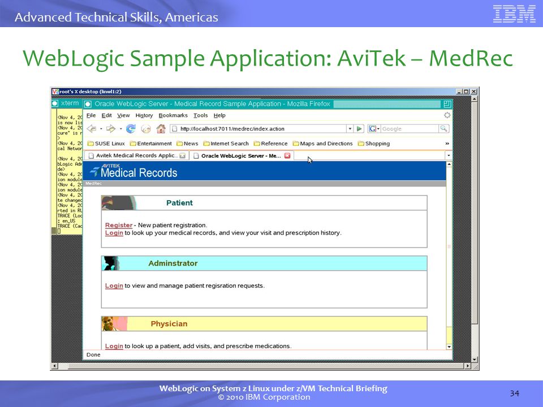Click the green Go arrow beside URL
The height and width of the screenshot is (407, 543).
pos(359,129)
